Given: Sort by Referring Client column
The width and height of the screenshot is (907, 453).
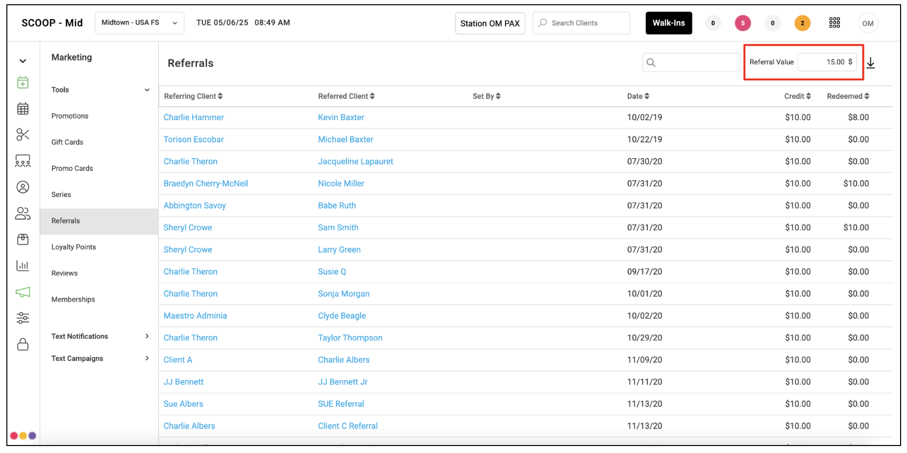Looking at the screenshot, I should tap(193, 96).
